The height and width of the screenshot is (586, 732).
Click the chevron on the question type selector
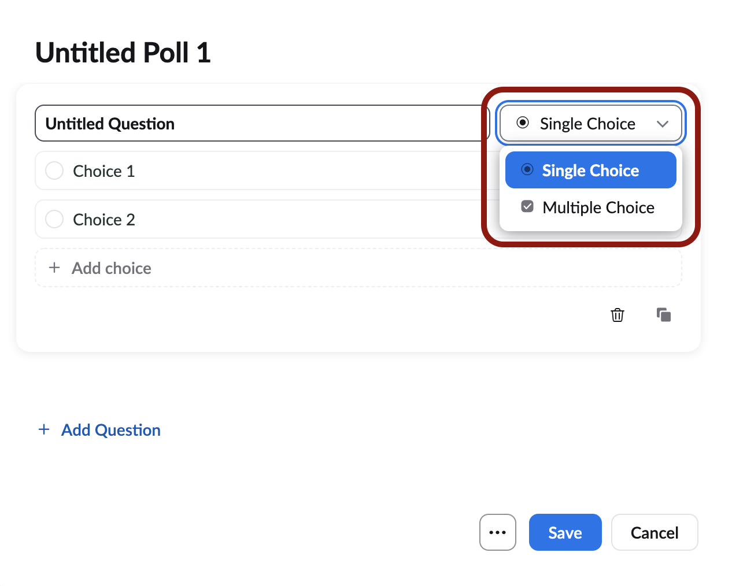coord(664,123)
